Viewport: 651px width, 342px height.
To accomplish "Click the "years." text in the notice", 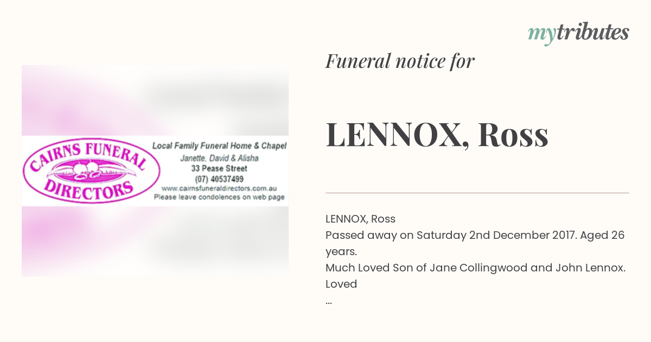I will click(341, 252).
